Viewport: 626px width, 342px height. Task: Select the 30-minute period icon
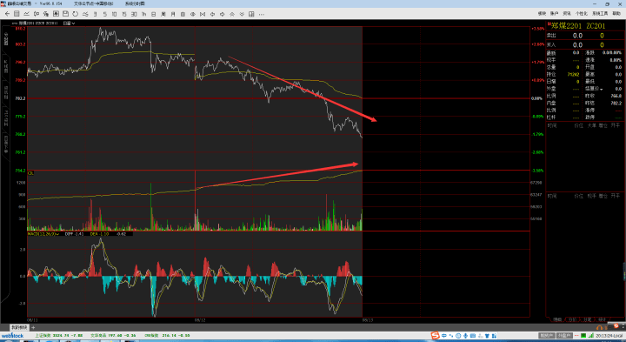(134, 14)
